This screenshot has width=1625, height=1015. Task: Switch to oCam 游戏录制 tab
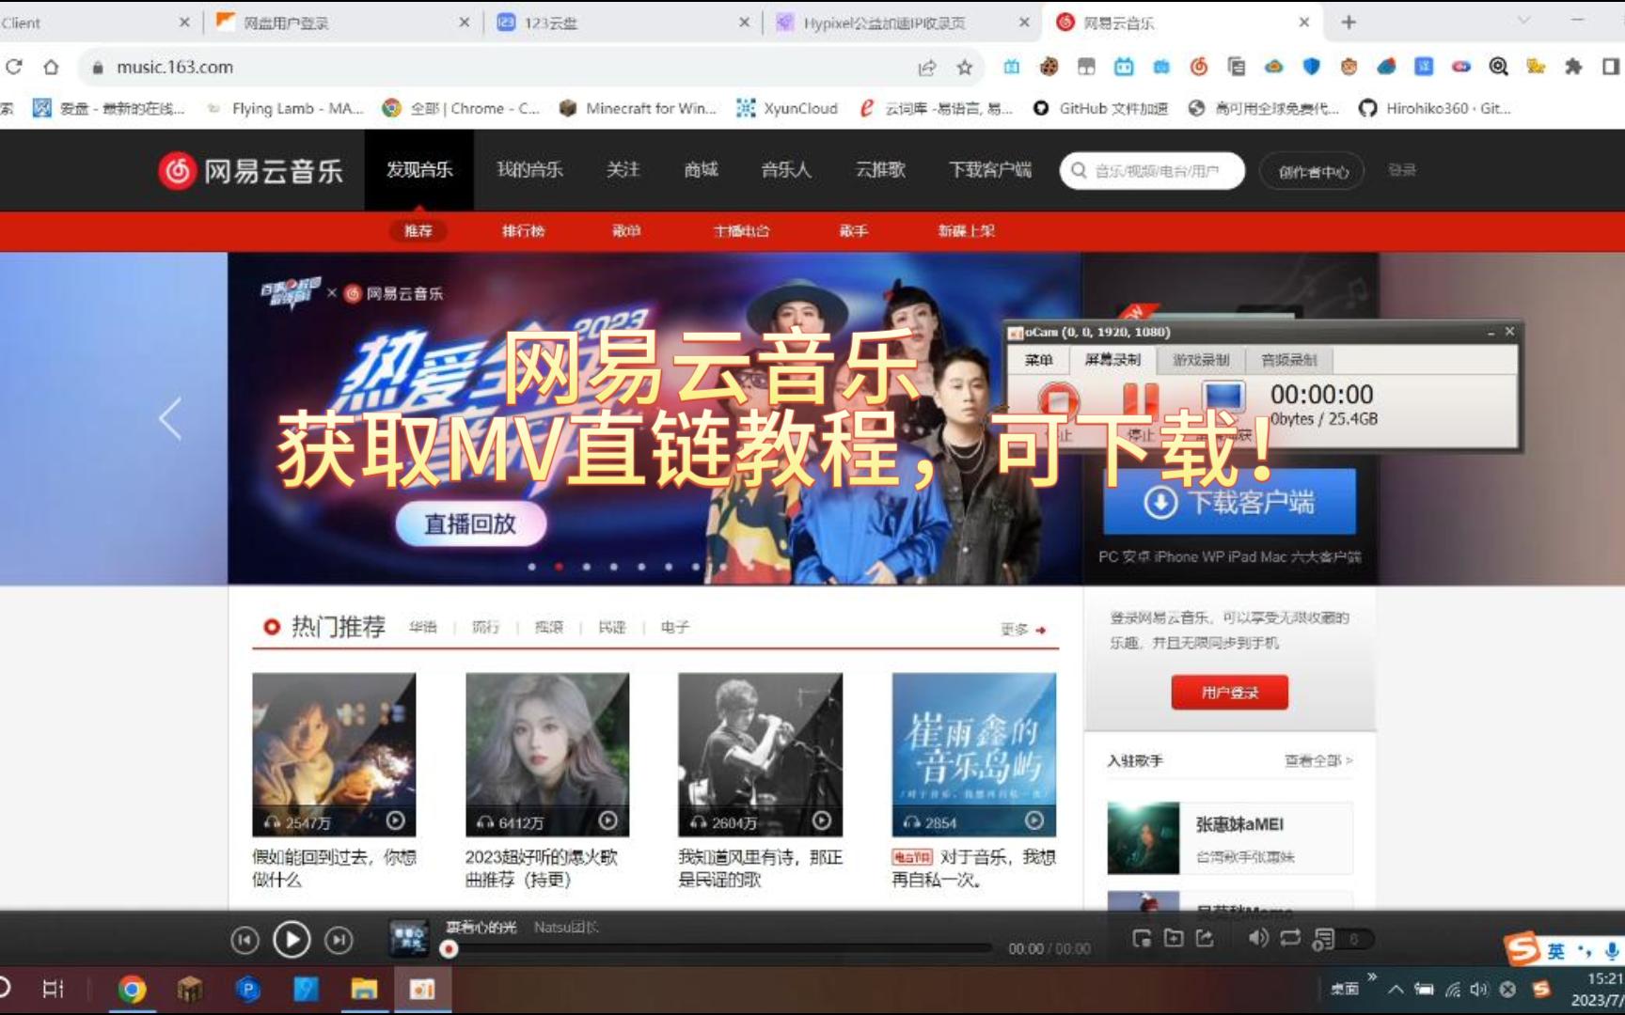[1201, 360]
